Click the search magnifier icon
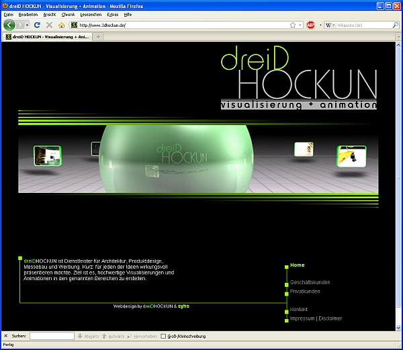403x350 pixels. (x=396, y=25)
